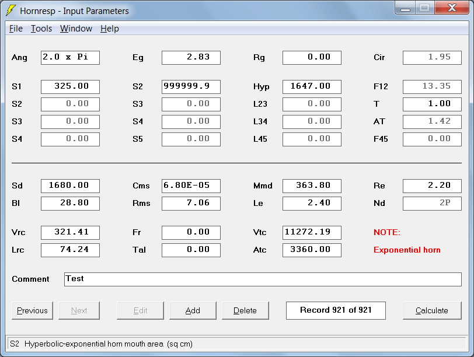474x357 pixels.
Task: Open the Tools menu
Action: (41, 29)
